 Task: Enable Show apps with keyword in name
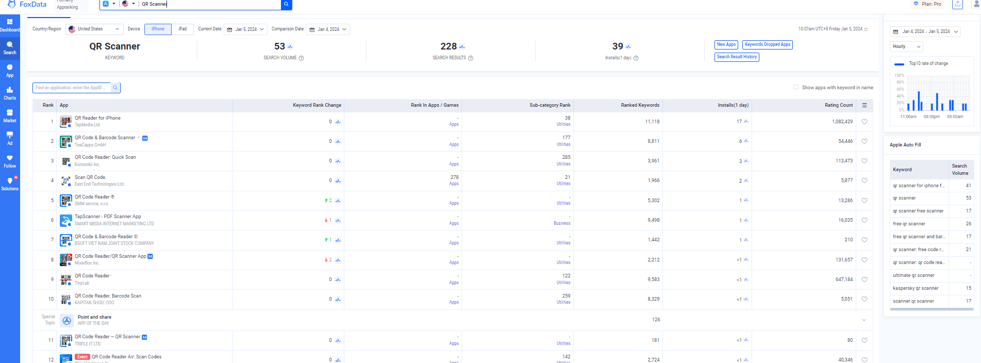[796, 87]
